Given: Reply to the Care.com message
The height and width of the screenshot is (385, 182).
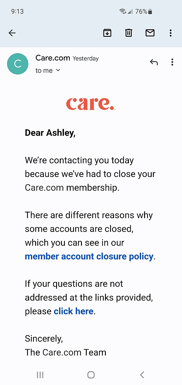Looking at the screenshot, I should 154,62.
